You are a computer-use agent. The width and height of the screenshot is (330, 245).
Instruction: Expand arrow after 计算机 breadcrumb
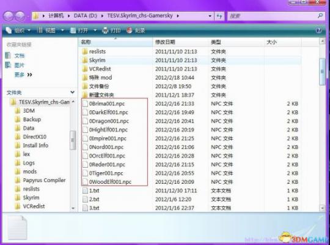click(x=68, y=16)
